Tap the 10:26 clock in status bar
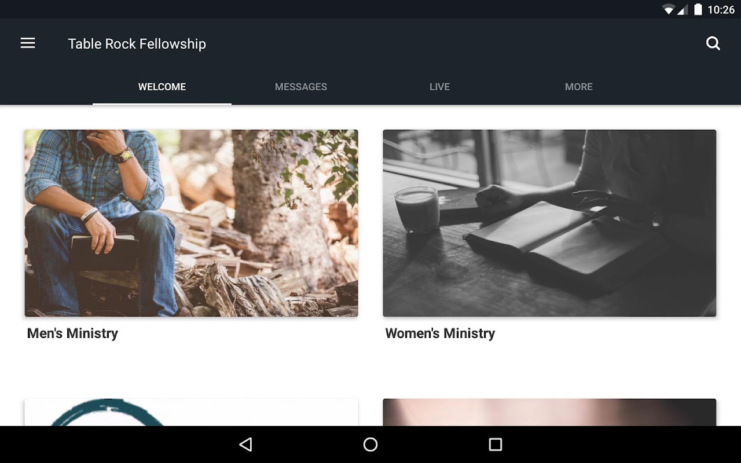The image size is (741, 463). pos(721,9)
